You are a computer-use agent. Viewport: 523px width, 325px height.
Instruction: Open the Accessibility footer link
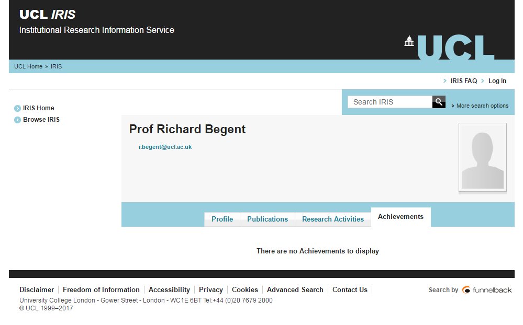pos(169,289)
